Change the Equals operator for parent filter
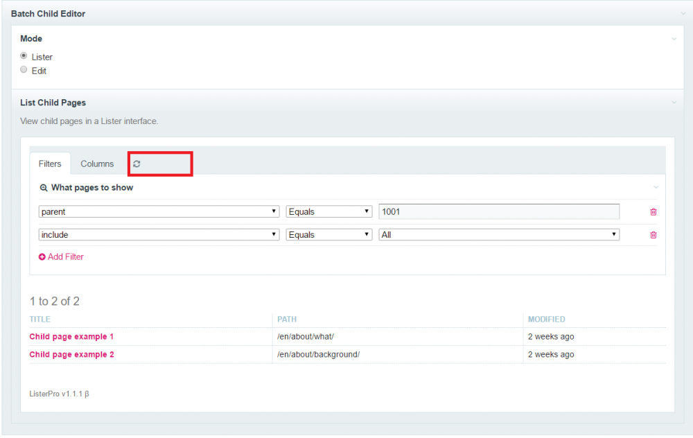The width and height of the screenshot is (693, 438). [x=329, y=212]
